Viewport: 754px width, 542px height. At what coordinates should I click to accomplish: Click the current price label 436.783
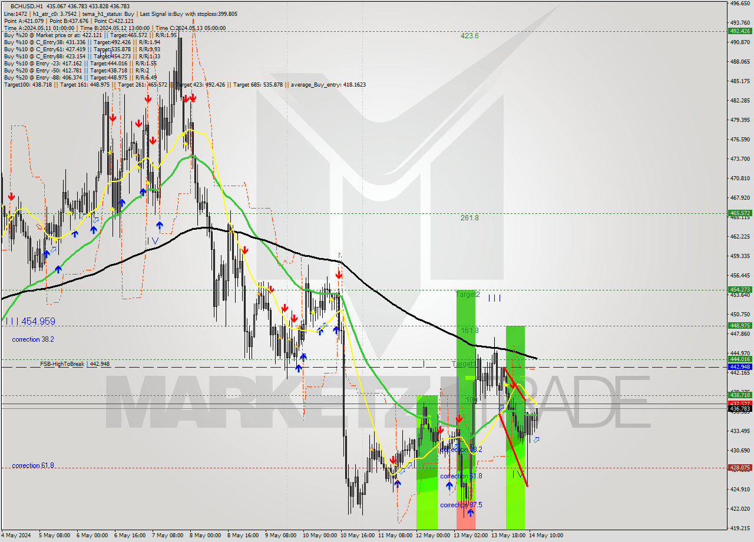pyautogui.click(x=740, y=408)
